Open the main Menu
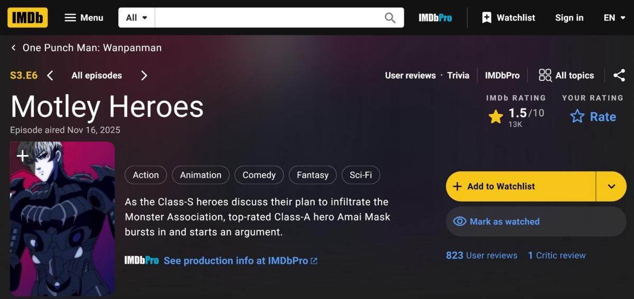This screenshot has height=299, width=634. (x=83, y=18)
